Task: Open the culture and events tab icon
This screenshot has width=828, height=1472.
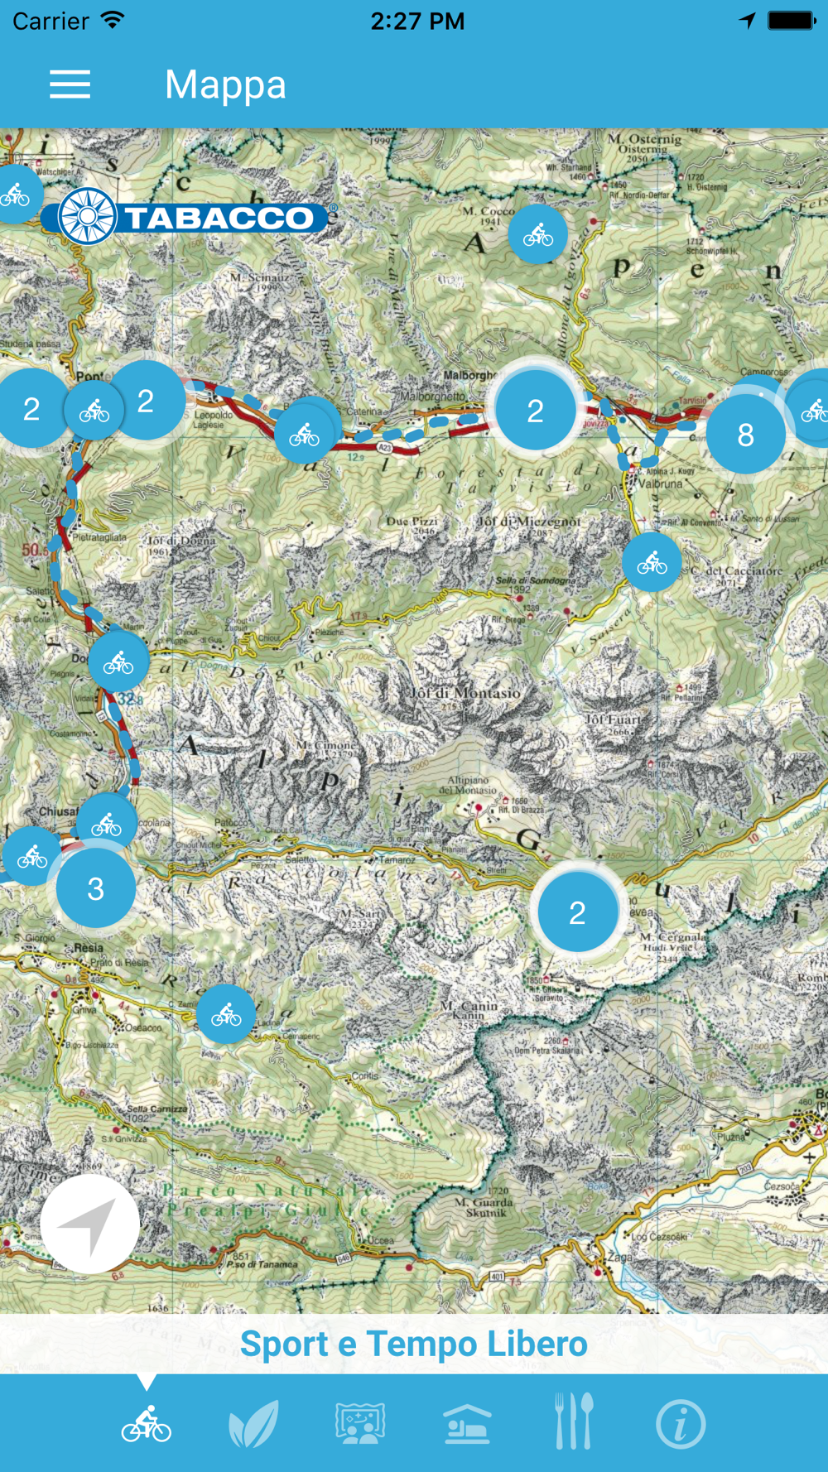Action: 360,1424
